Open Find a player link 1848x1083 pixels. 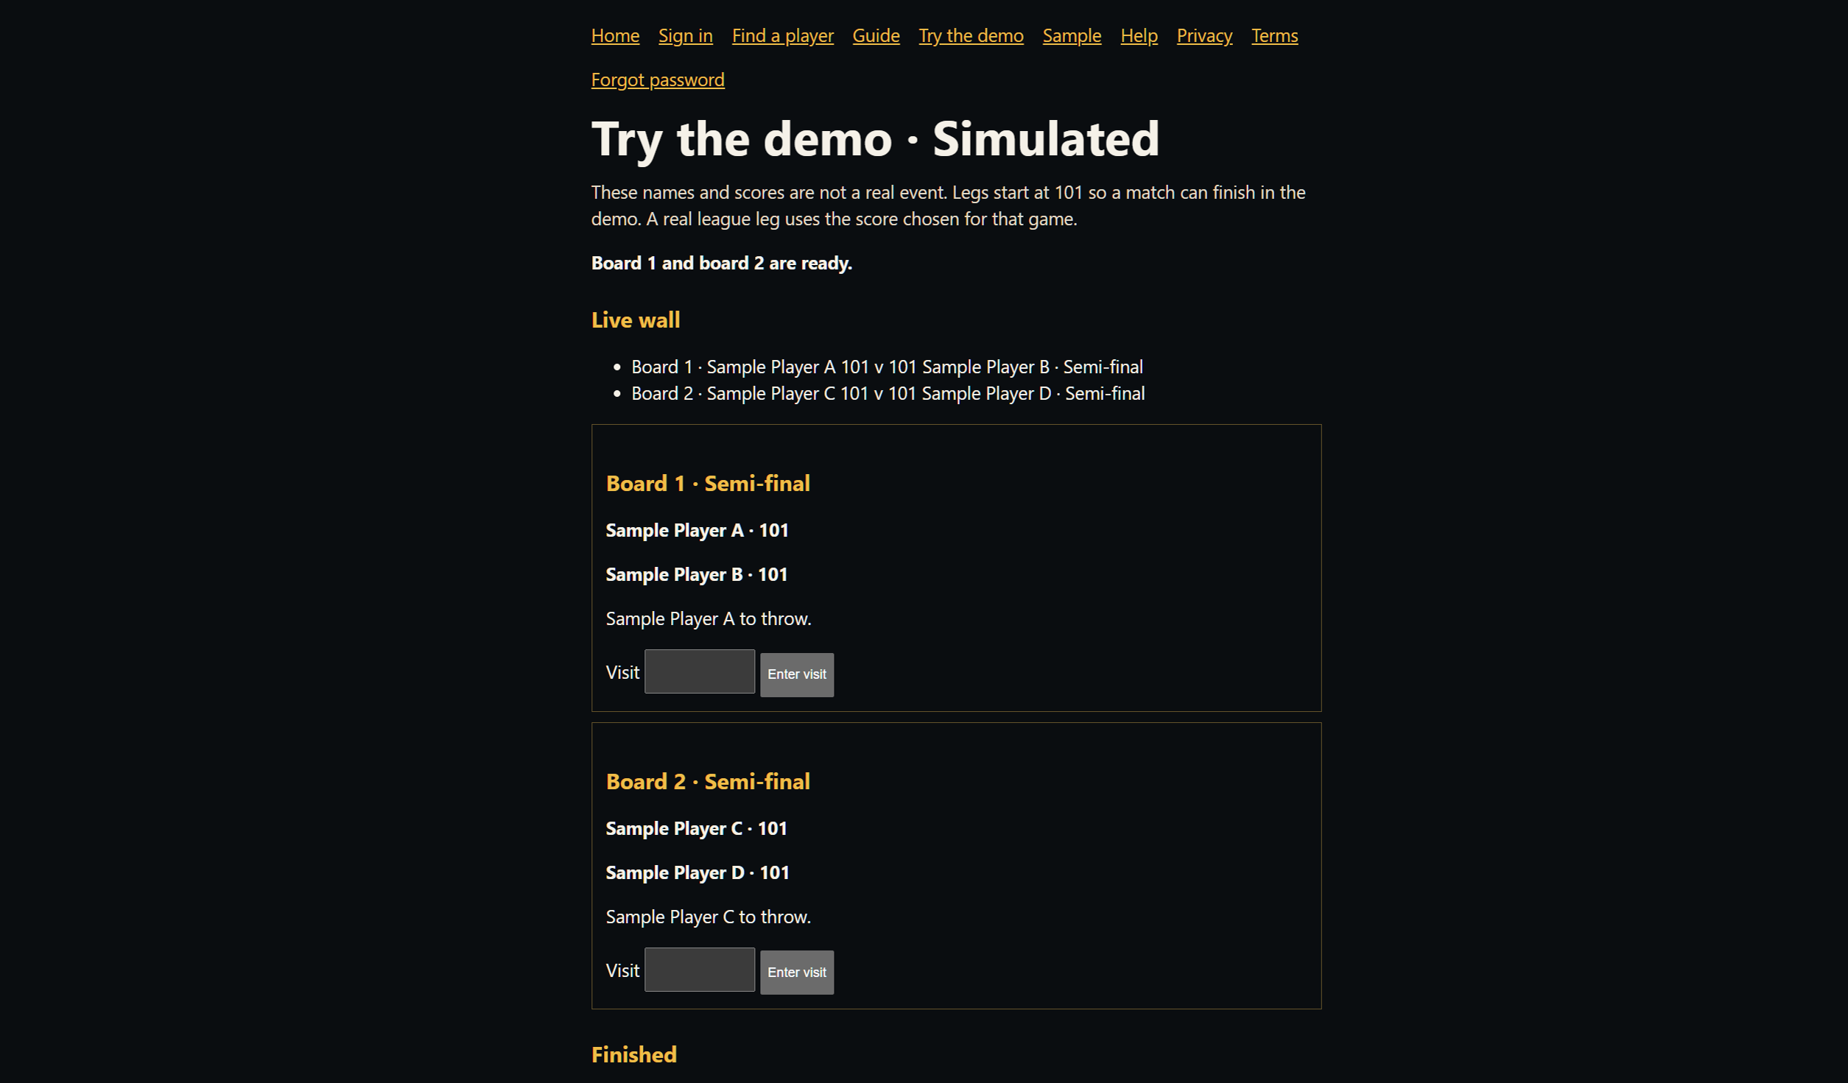click(x=782, y=35)
